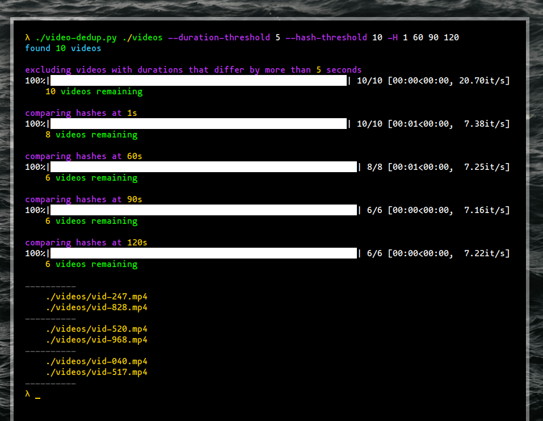543x421 pixels.
Task: Click the progress bar for the duration exclusion step
Action: [x=196, y=80]
